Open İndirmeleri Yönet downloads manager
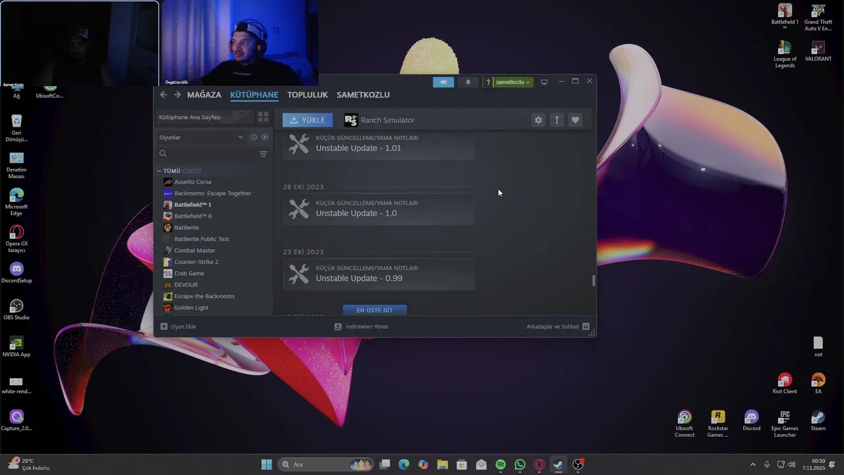The image size is (844, 475). pyautogui.click(x=361, y=327)
